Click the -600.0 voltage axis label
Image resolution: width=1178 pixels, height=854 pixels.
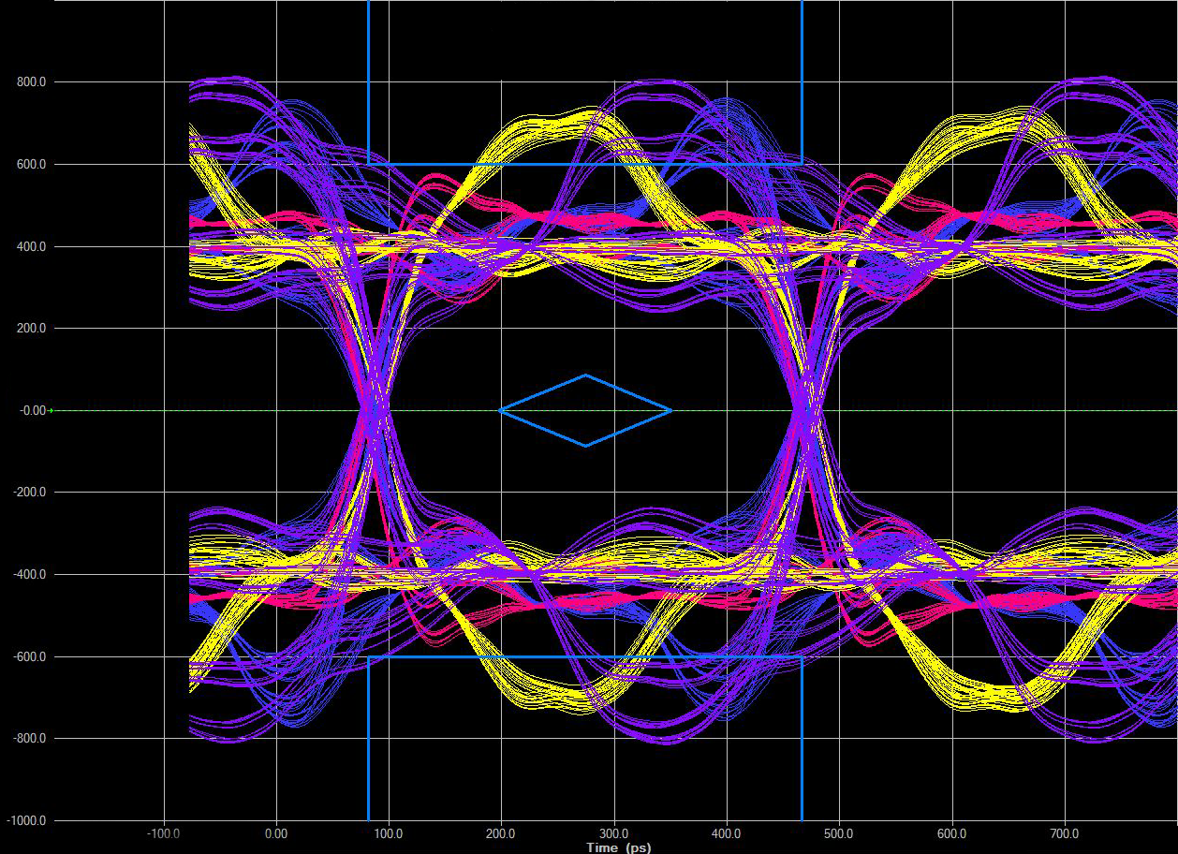[29, 656]
